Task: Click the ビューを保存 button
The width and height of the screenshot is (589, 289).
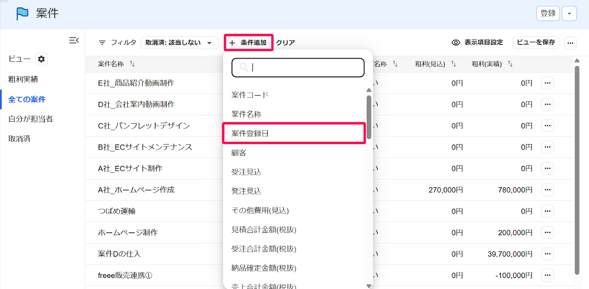Action: coord(536,43)
